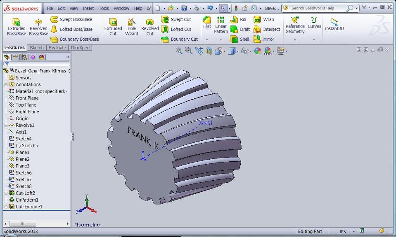Toggle the Select cursor tool

click(223, 8)
